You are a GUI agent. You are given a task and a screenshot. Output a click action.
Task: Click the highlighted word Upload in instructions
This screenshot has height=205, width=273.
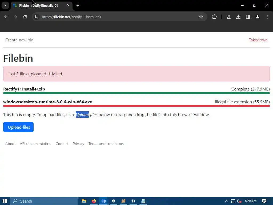coord(82,115)
